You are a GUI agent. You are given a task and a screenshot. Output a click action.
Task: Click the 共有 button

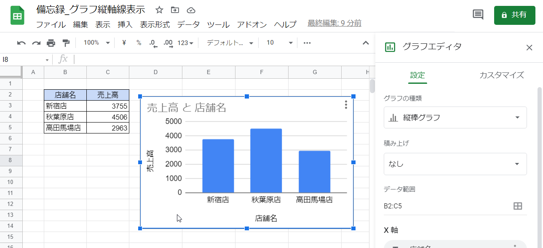[514, 14]
